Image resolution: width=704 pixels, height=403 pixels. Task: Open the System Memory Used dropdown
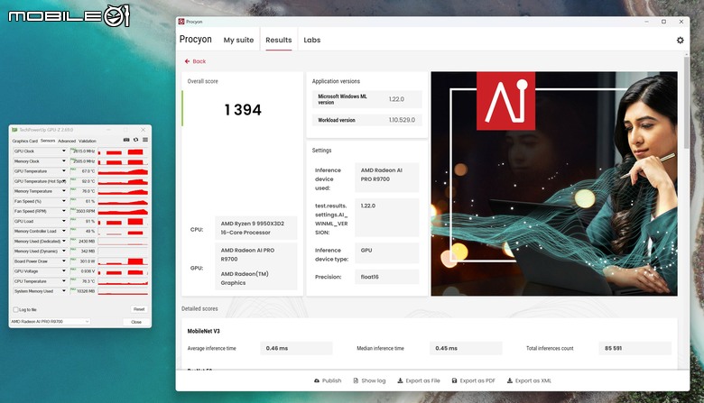[63, 291]
